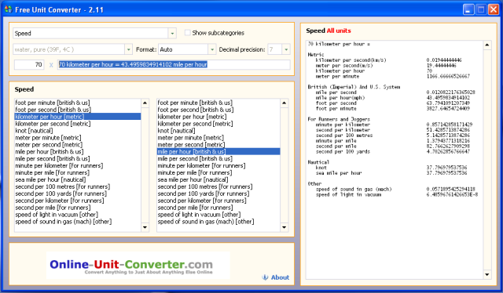Select second per kilometer in the left list
Viewport: 503px width, 293px height.
click(78, 201)
